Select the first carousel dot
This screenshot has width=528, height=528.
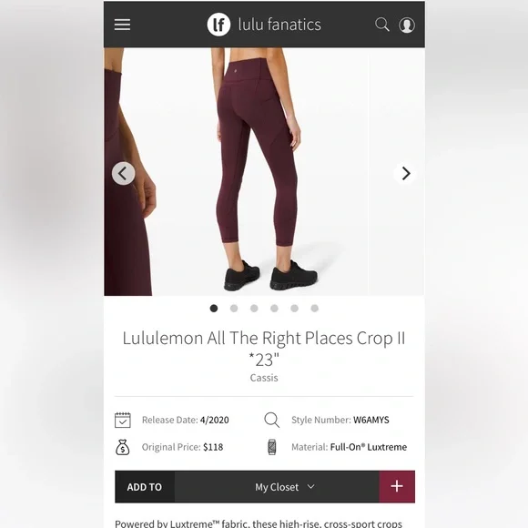[x=214, y=308]
